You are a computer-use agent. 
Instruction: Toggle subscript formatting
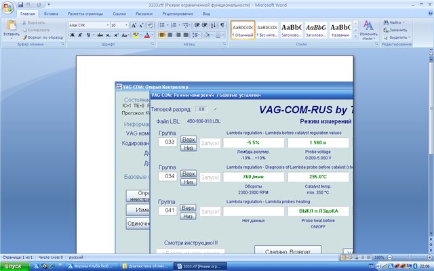coord(108,35)
